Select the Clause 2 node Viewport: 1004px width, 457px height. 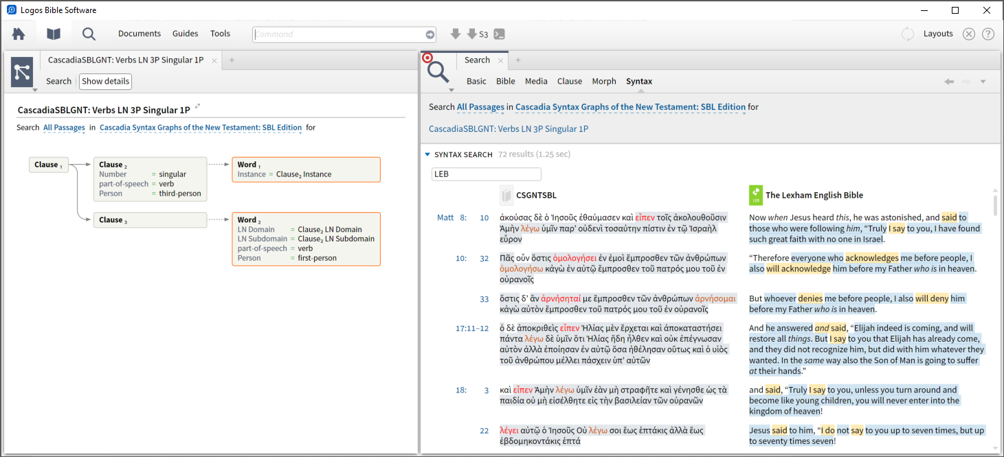click(x=150, y=179)
